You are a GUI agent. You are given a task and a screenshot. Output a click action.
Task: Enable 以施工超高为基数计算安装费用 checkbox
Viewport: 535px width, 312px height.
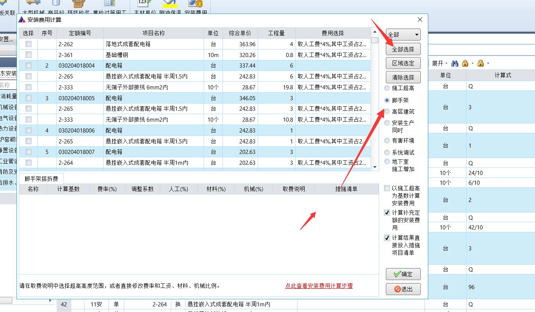click(387, 188)
